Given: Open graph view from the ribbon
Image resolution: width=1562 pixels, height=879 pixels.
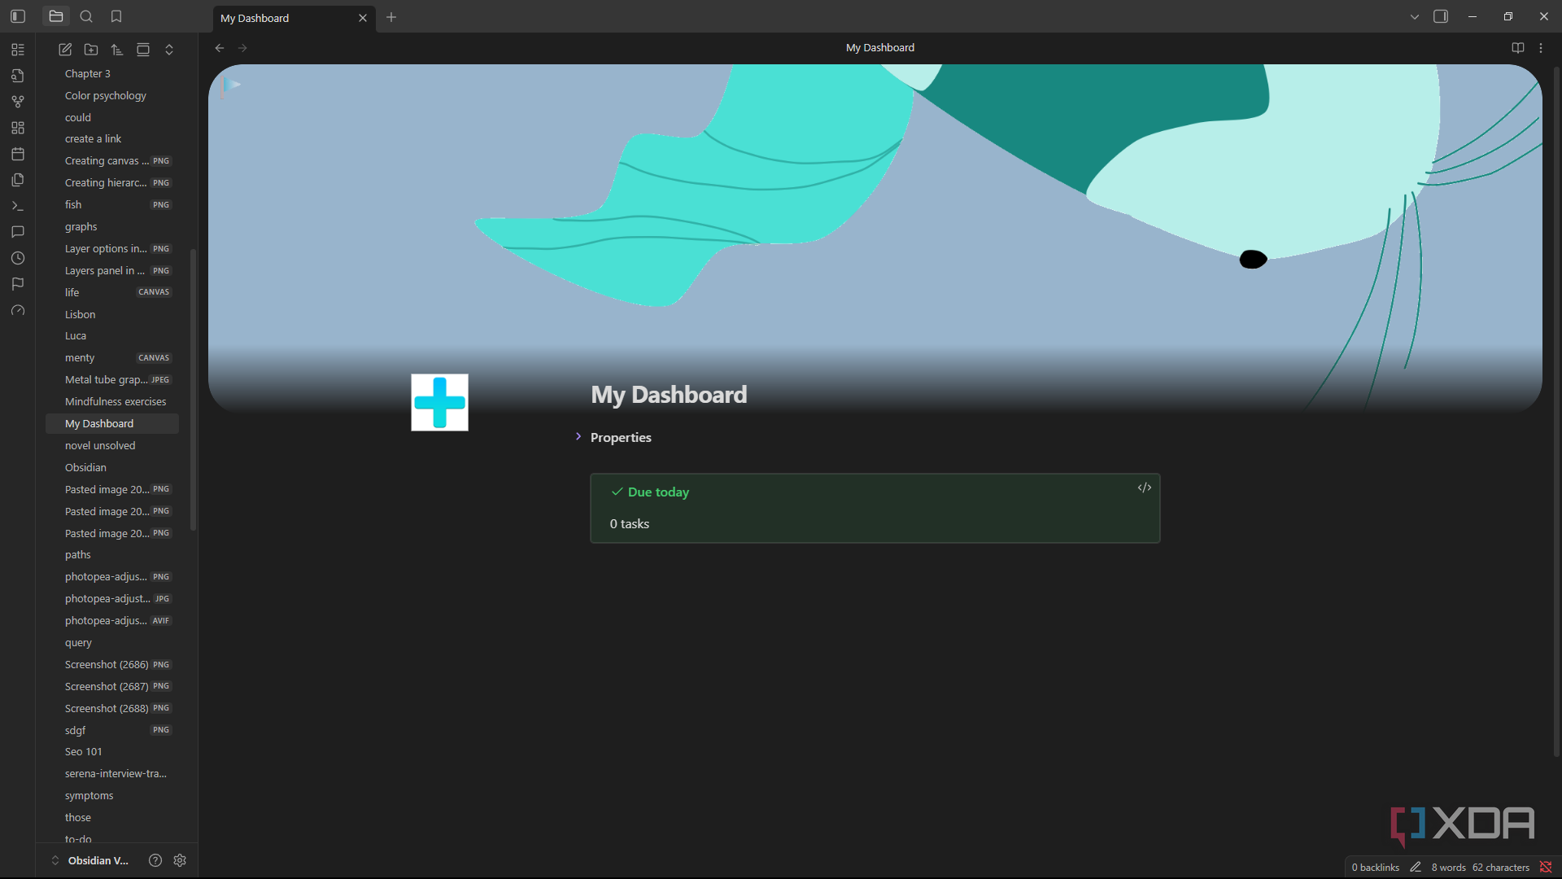Looking at the screenshot, I should (18, 102).
